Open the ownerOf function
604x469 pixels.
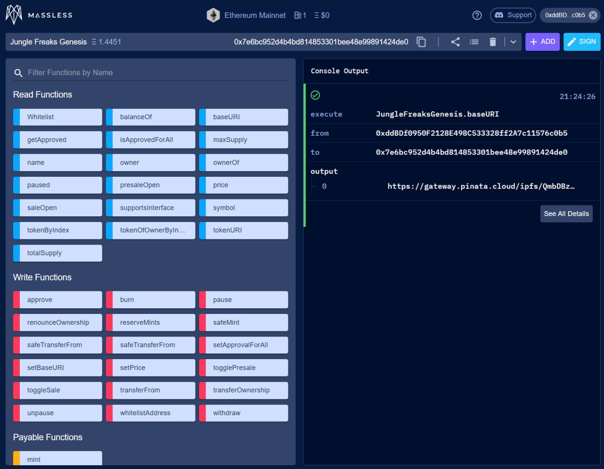point(243,162)
